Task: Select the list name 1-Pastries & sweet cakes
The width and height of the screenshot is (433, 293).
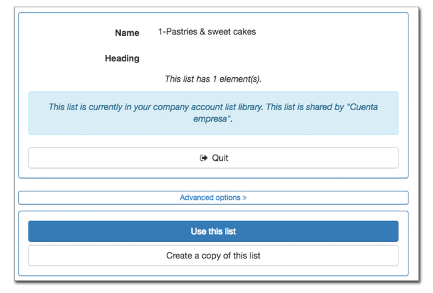Action: [207, 32]
